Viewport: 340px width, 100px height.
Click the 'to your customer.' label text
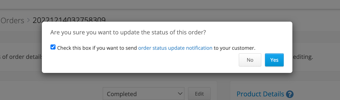click(234, 48)
